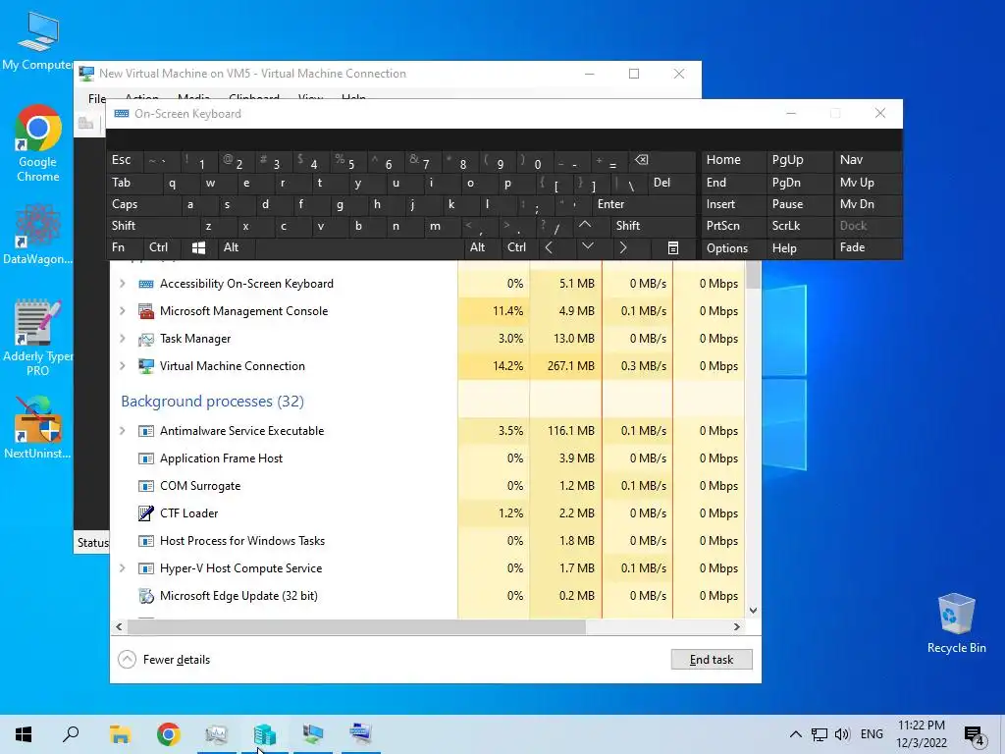The image size is (1005, 754).
Task: Click Task Manager scroll right arrow
Action: pos(737,627)
